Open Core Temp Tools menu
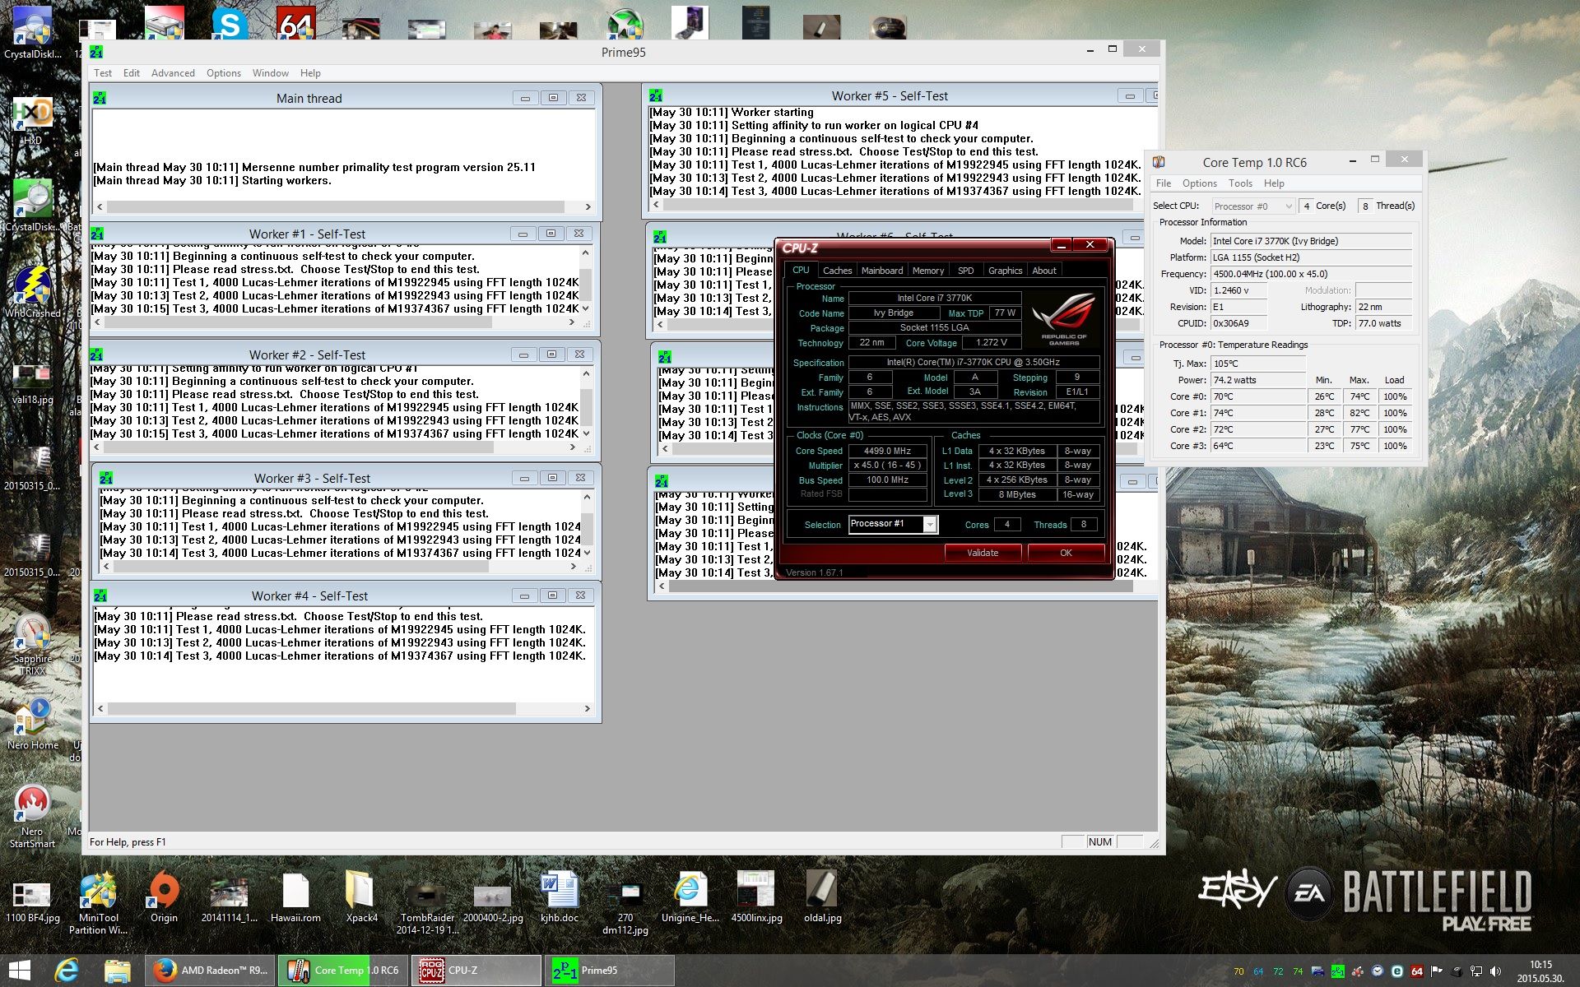 (x=1239, y=183)
